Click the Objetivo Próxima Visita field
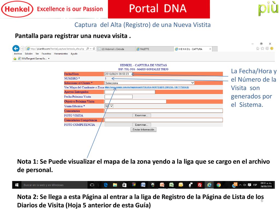Viewport: 280px width, 210px height. pyautogui.click(x=135, y=101)
